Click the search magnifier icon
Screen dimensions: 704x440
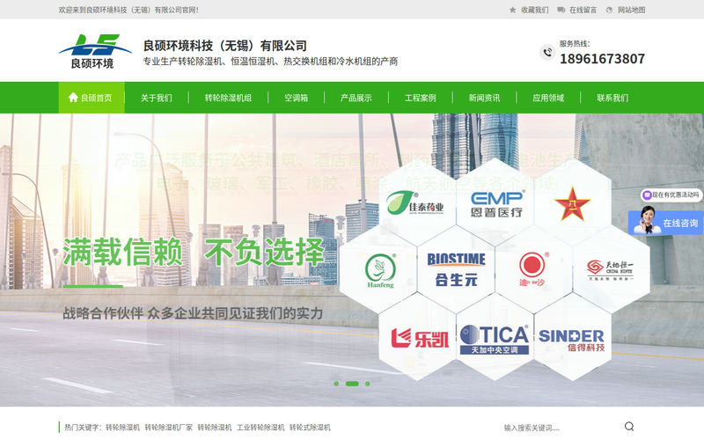coord(629,427)
